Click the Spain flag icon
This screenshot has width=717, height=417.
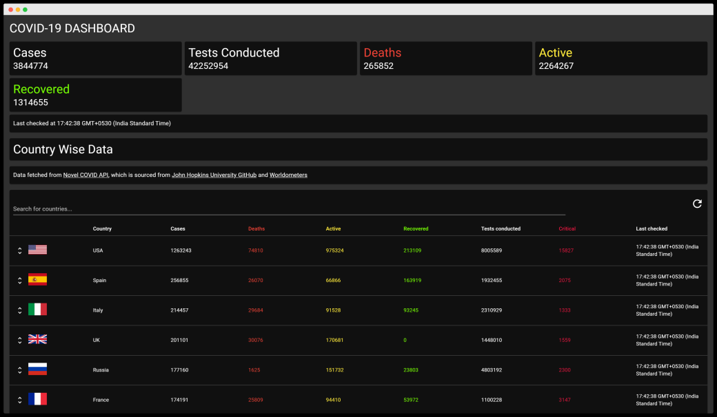[x=37, y=279]
